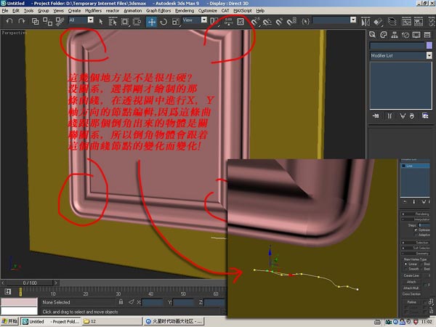436x327 pixels.
Task: Expand the Soft Selection rollout
Action: click(x=417, y=248)
